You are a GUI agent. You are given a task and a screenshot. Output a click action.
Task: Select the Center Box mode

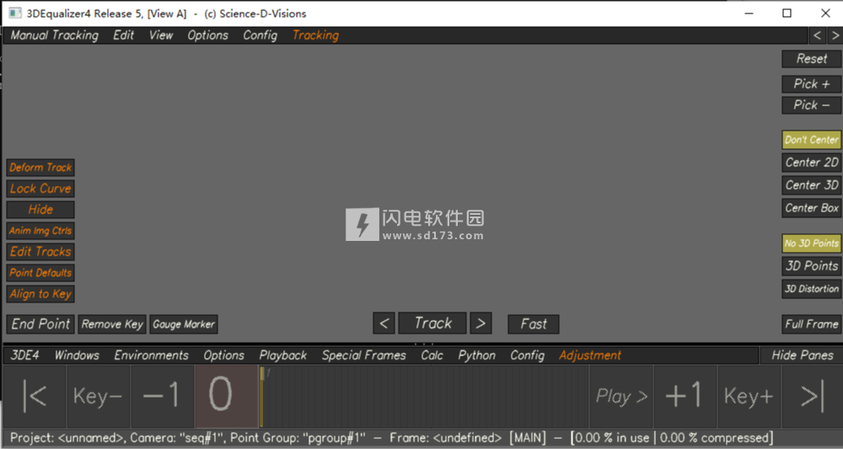click(x=811, y=208)
